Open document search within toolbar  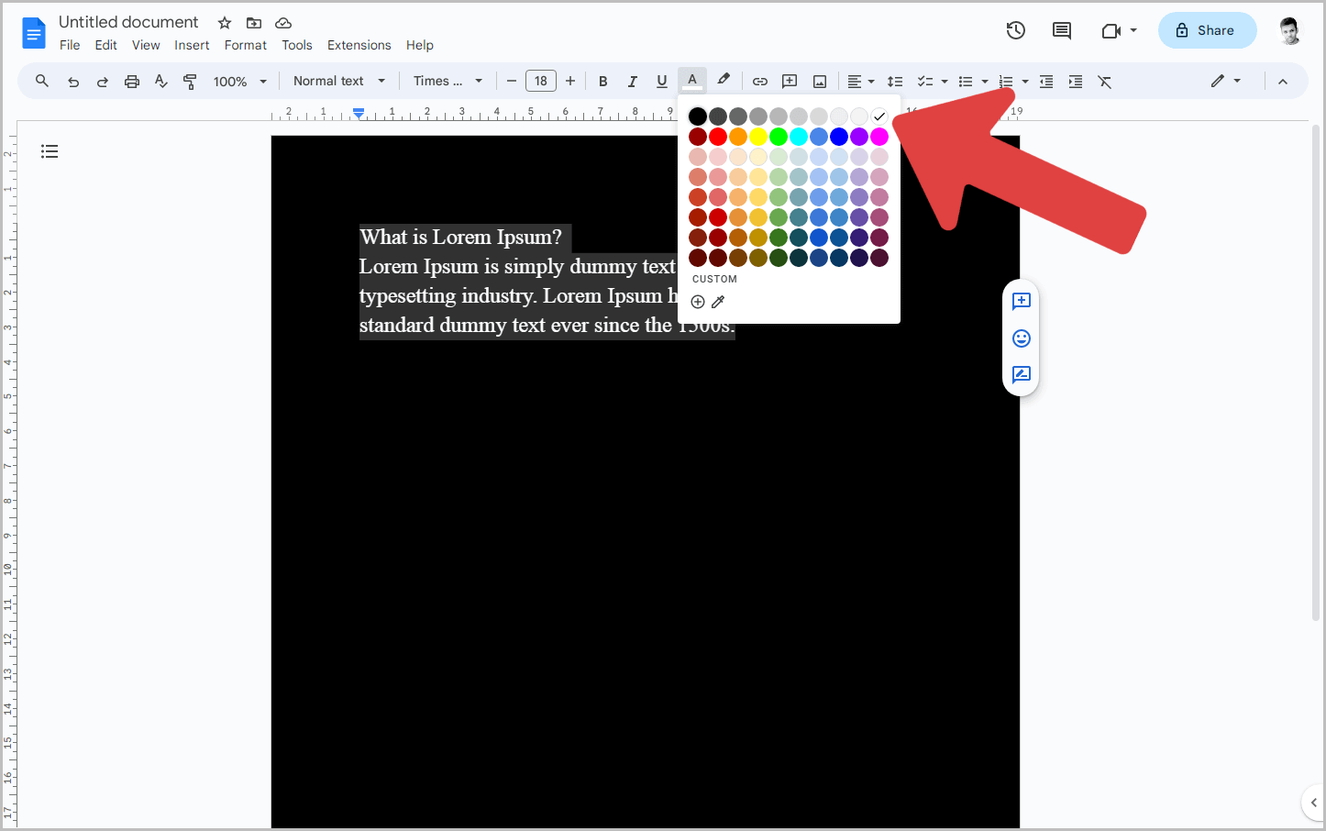(x=41, y=81)
